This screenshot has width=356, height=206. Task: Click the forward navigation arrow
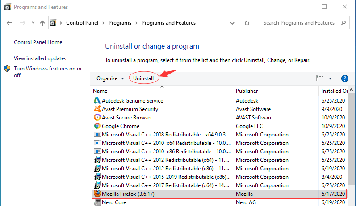(x=22, y=23)
